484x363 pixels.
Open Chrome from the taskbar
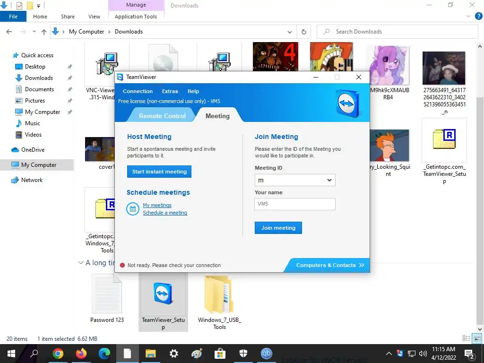58,354
